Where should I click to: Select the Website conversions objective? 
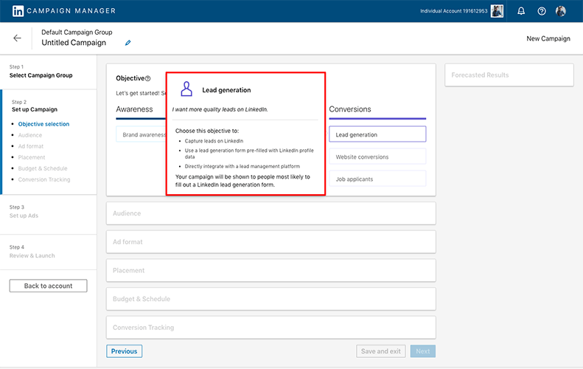[x=377, y=156]
